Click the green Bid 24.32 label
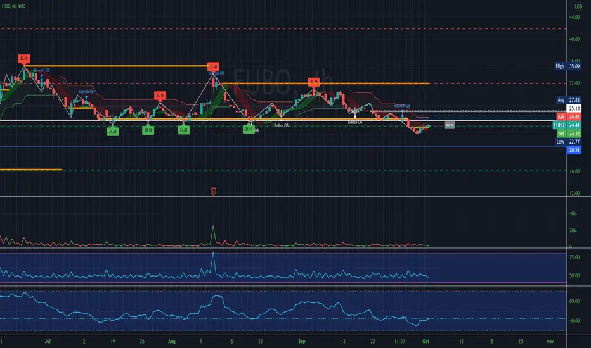Viewport: 591px width, 348px height. tap(569, 134)
